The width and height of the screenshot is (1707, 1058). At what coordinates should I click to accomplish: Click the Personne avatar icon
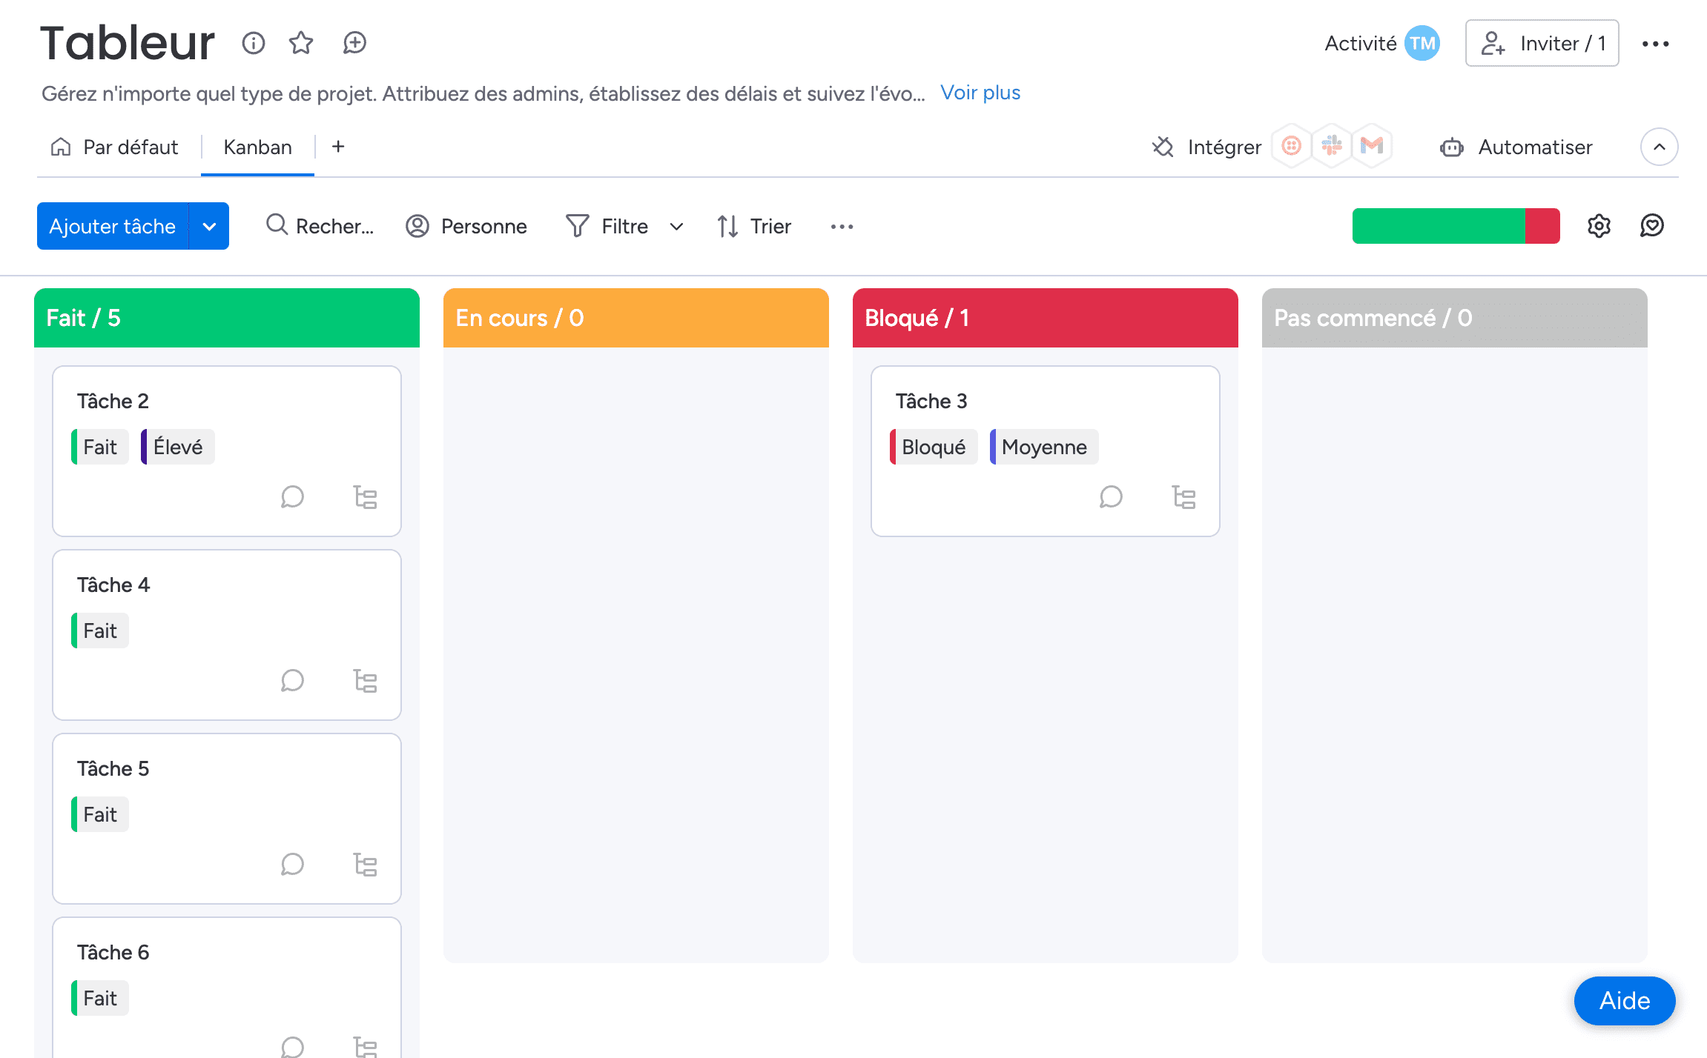(417, 226)
